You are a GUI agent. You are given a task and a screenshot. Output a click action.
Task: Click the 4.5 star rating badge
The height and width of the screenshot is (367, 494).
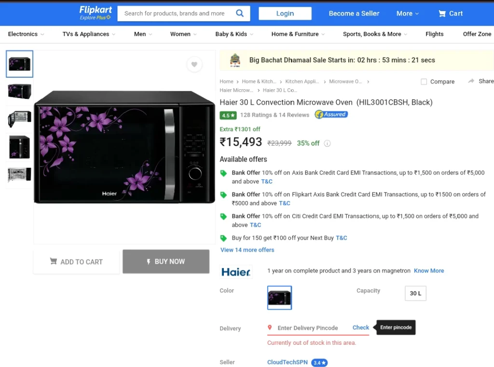(228, 115)
